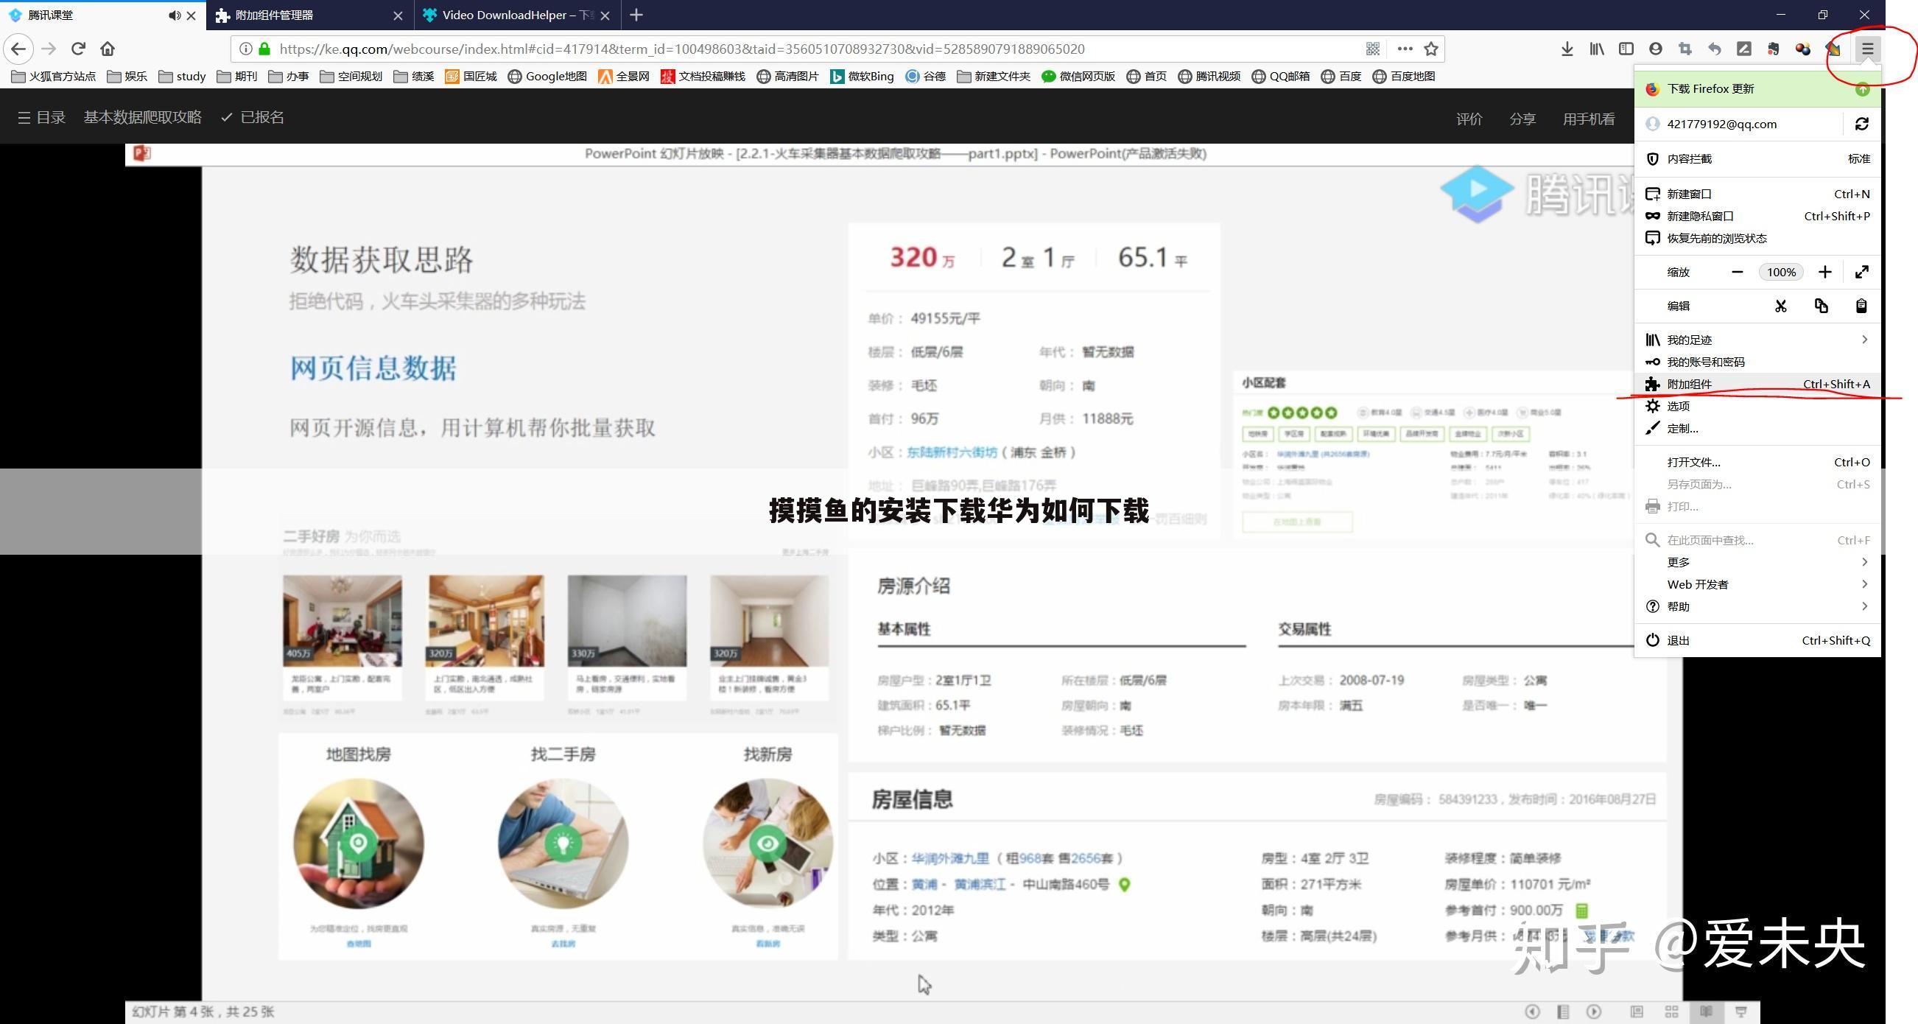Expand the 更多 submenu
1918x1024 pixels.
pos(1757,562)
